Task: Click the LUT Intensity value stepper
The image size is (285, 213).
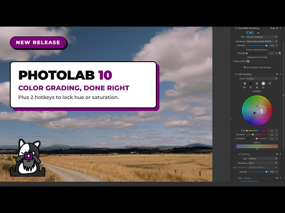Action: point(277,172)
